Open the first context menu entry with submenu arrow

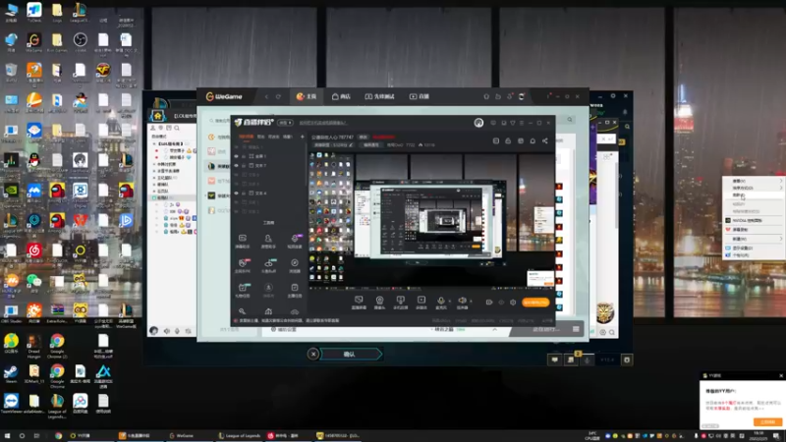(x=754, y=181)
